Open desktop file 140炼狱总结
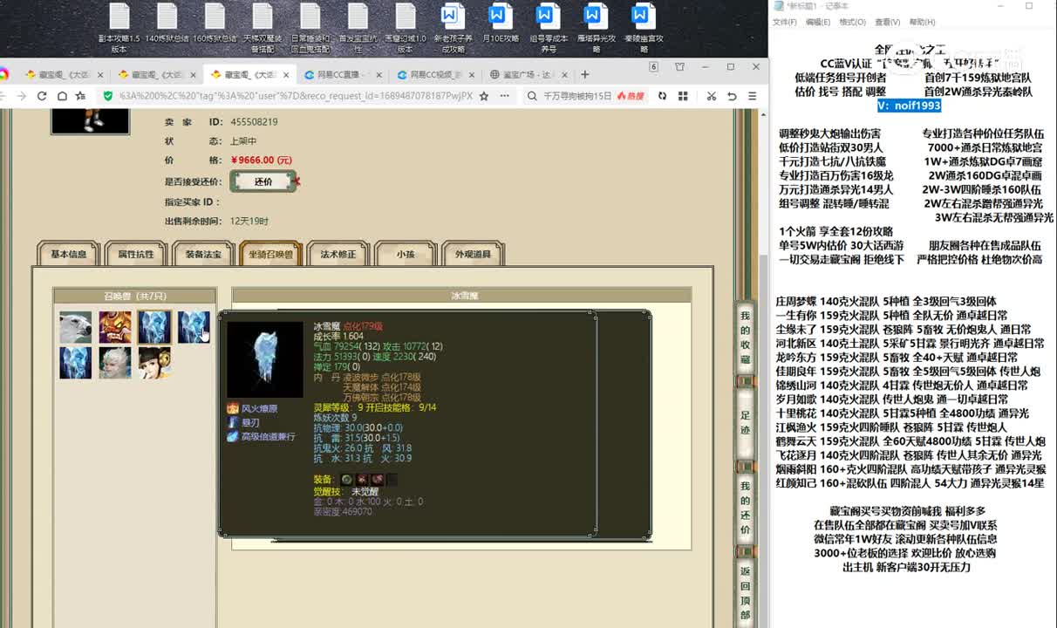The image size is (1057, 628). coord(167,24)
